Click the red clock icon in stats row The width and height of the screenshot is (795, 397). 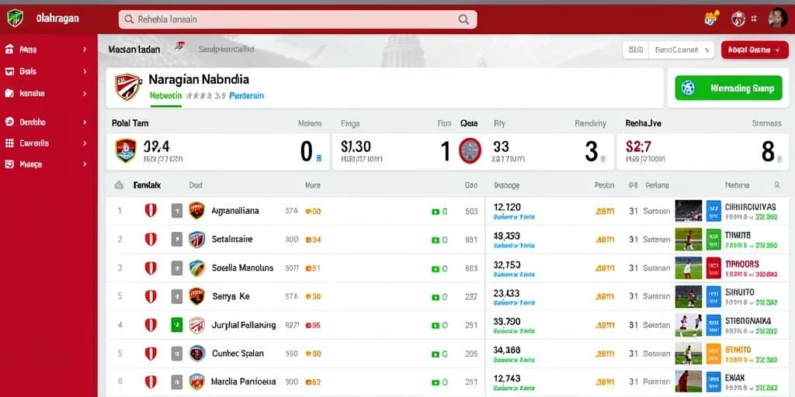pyautogui.click(x=470, y=151)
